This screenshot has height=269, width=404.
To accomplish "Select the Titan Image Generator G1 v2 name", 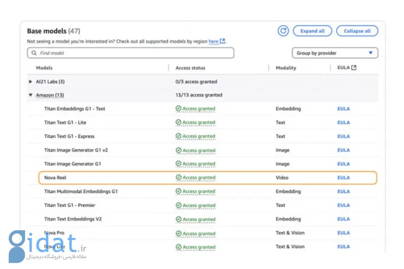I will [x=76, y=150].
